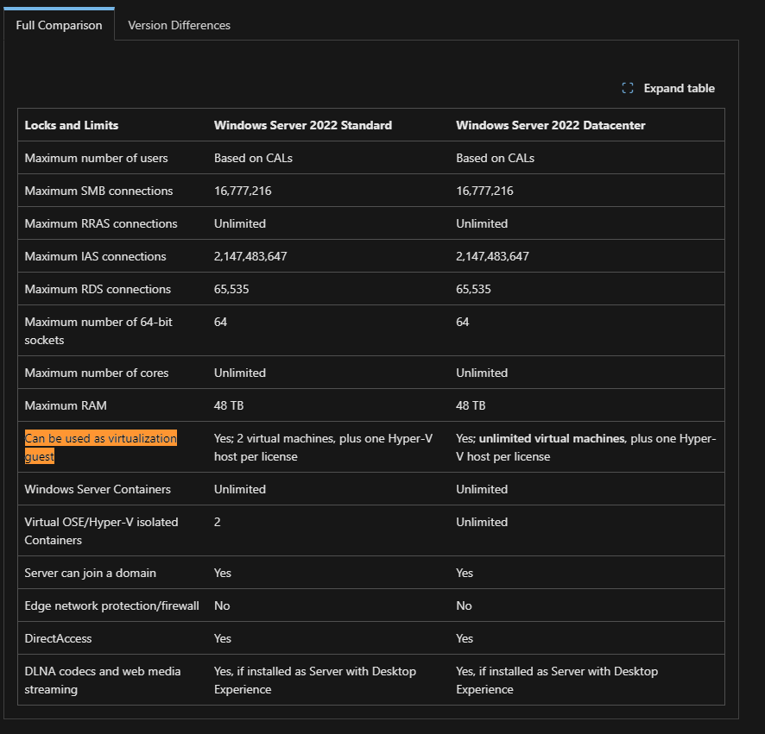The width and height of the screenshot is (765, 734).
Task: Click the Edge network protection/firewall label
Action: click(x=111, y=605)
